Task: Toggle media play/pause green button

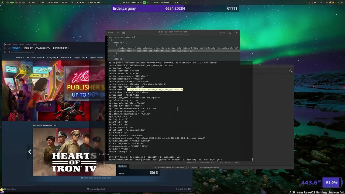Action: coord(144,2)
